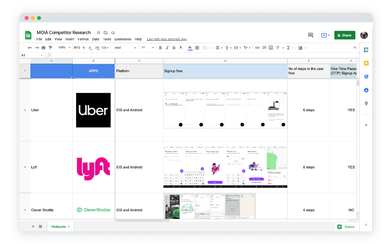Viewport: 392px width, 244px height.
Task: Open the fill color picker
Action: click(190, 47)
